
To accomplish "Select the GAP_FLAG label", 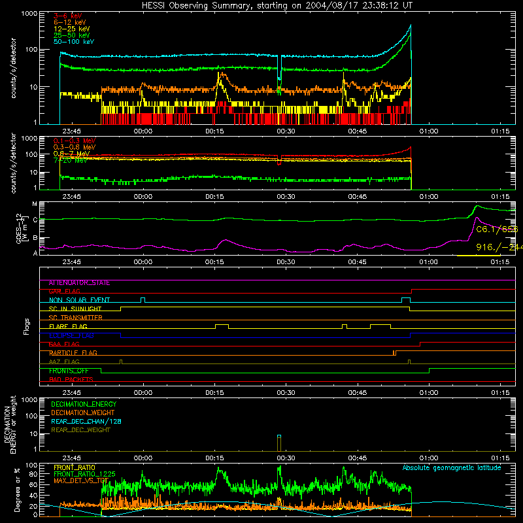I will coord(64,292).
